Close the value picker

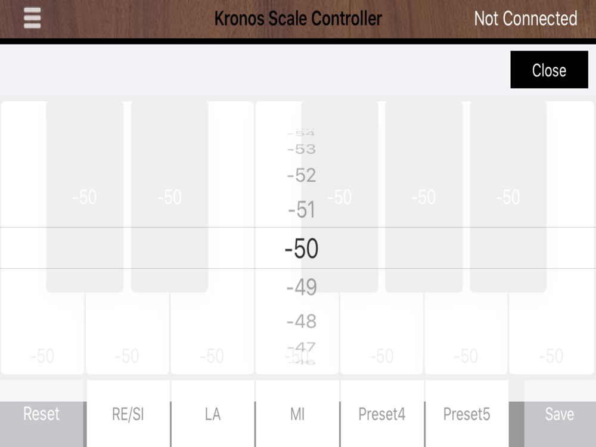[549, 70]
